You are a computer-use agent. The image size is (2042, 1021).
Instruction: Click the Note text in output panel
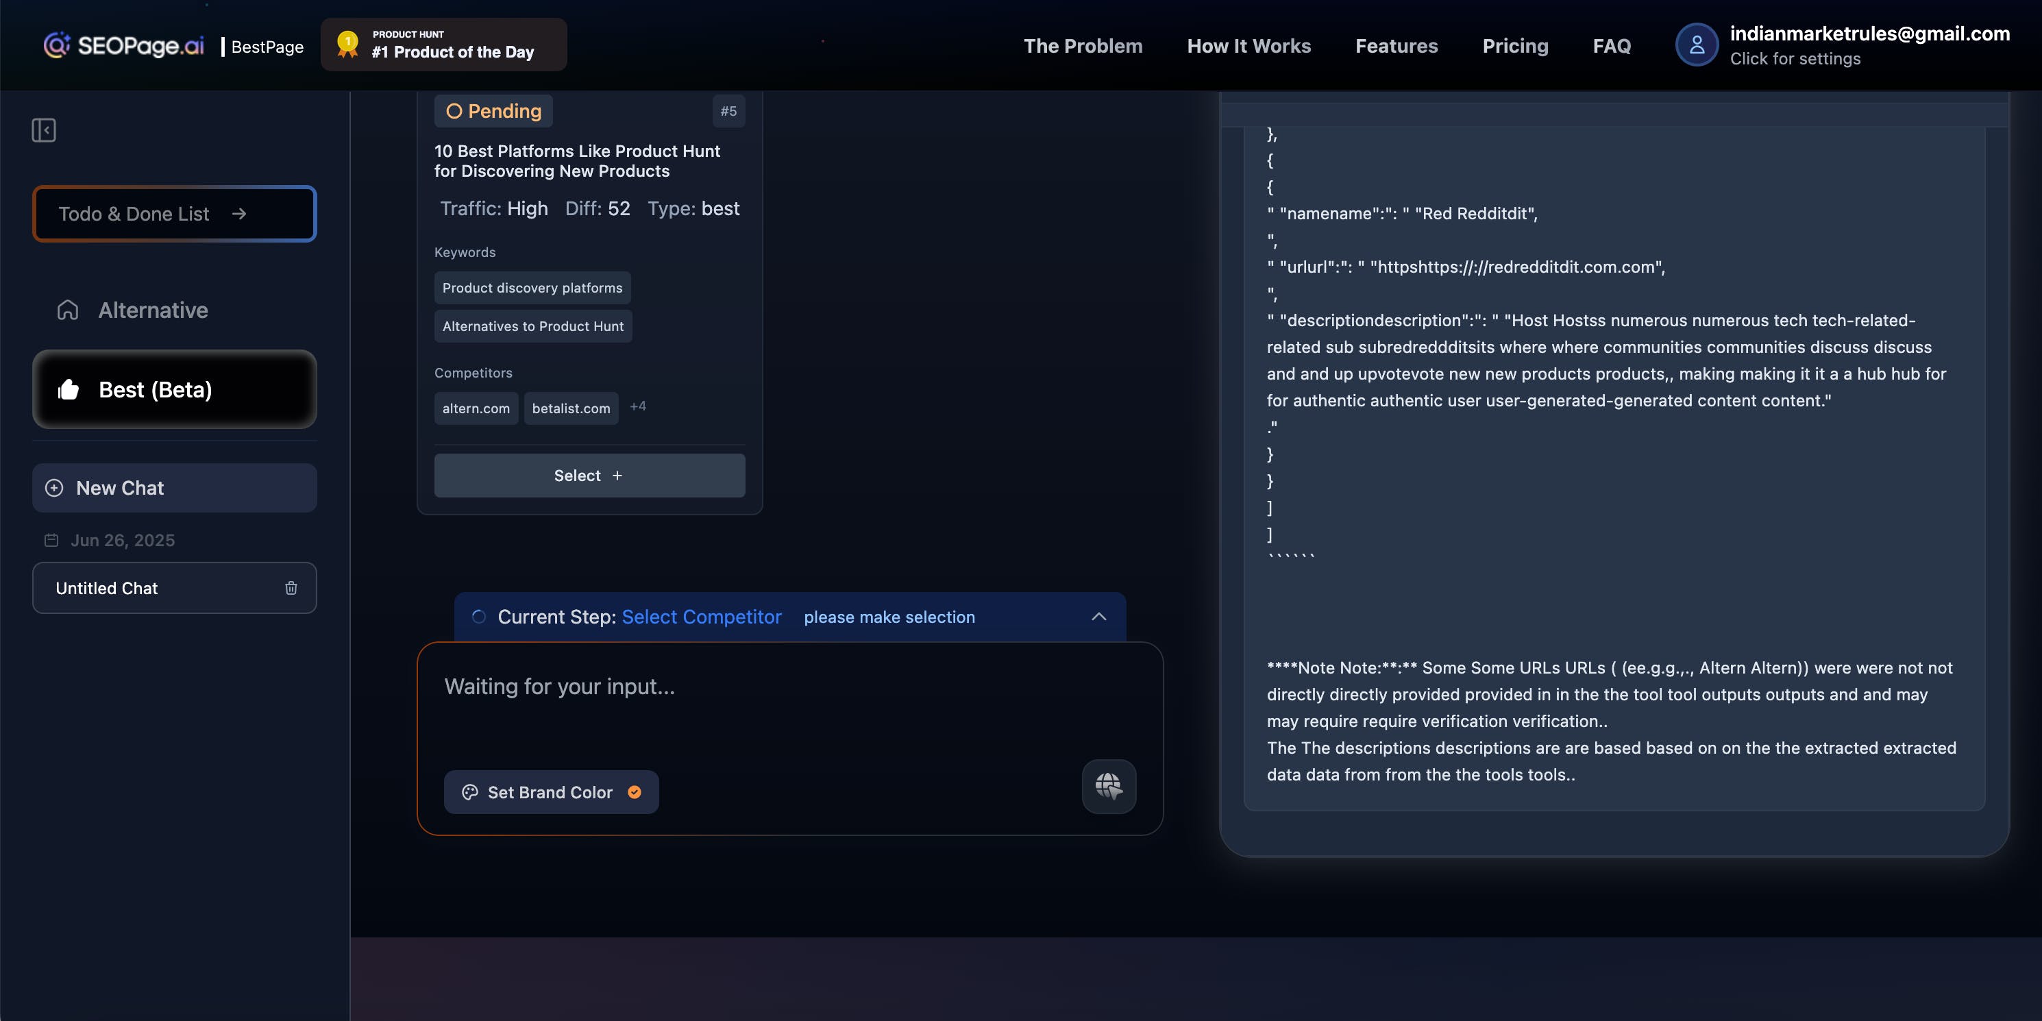pyautogui.click(x=1612, y=721)
